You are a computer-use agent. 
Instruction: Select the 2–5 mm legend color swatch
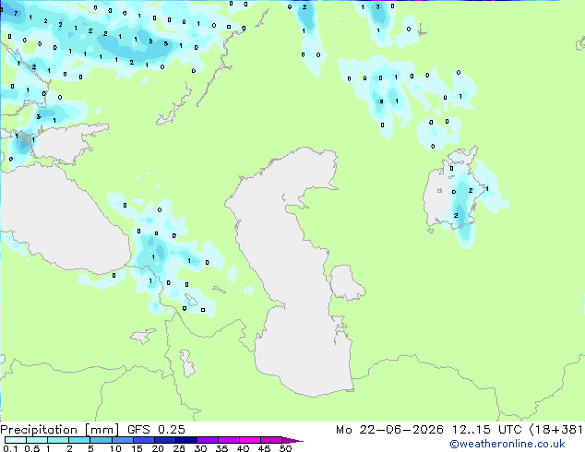79,440
